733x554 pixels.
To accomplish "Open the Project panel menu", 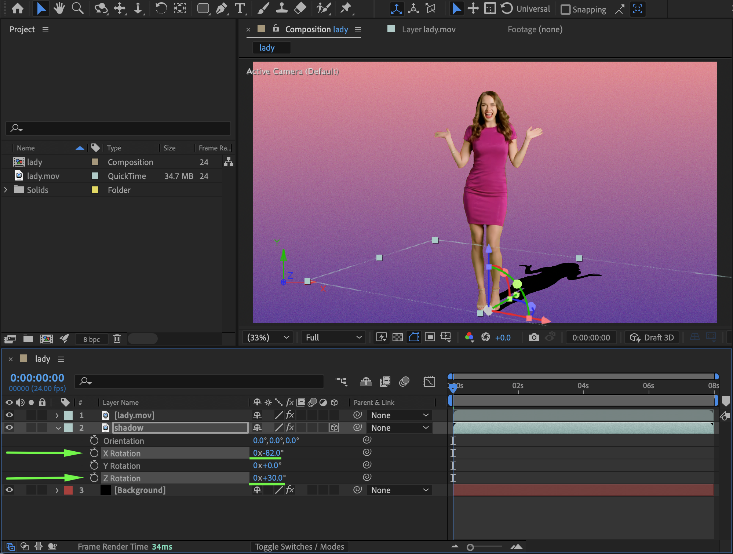I will (x=45, y=30).
